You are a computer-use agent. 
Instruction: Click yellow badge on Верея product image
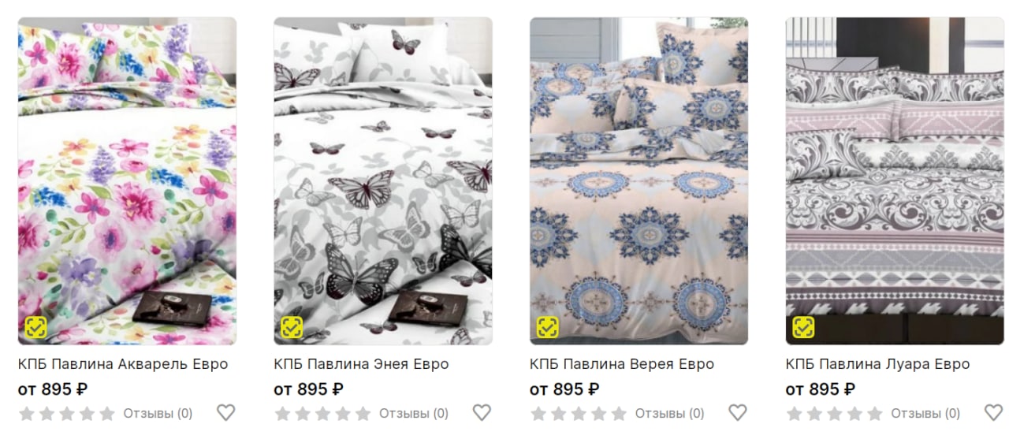point(548,327)
